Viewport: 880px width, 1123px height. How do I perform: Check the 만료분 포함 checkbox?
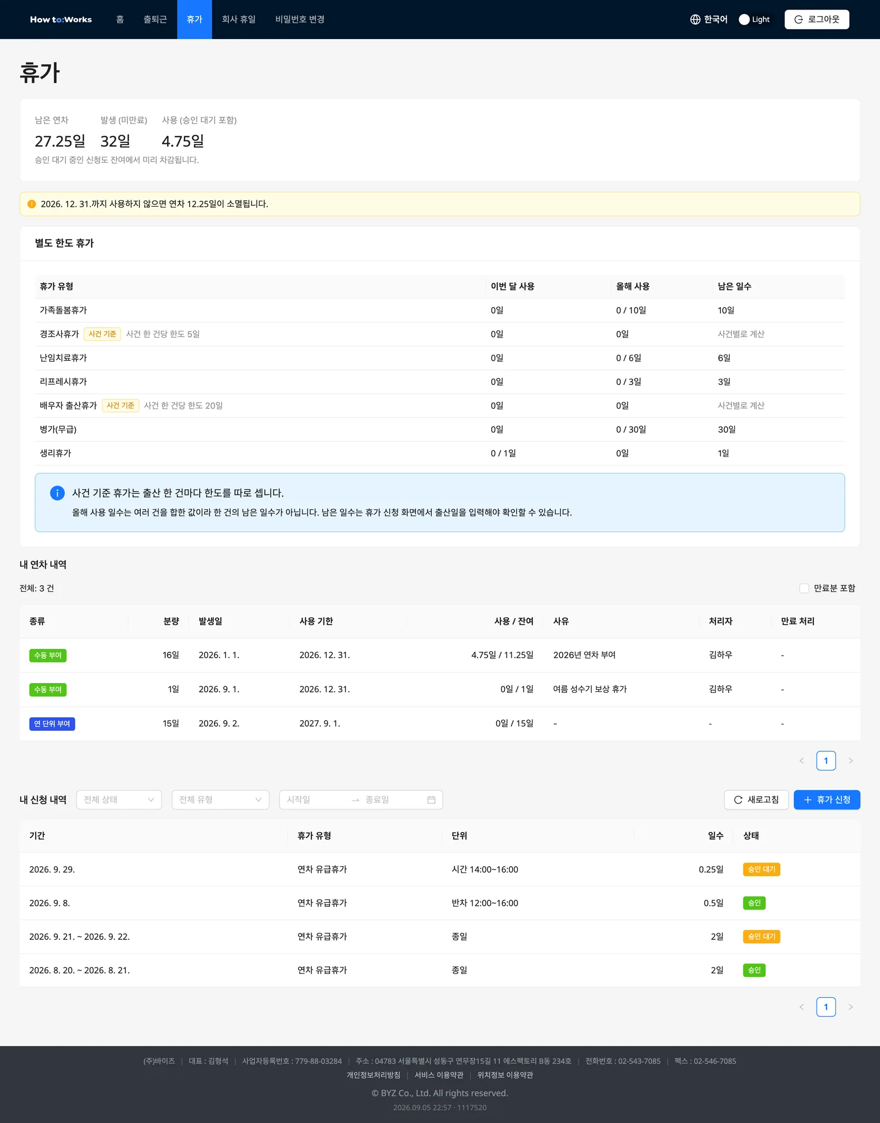pos(804,588)
